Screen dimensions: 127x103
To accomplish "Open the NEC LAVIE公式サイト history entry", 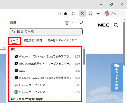I will pos(47,64).
